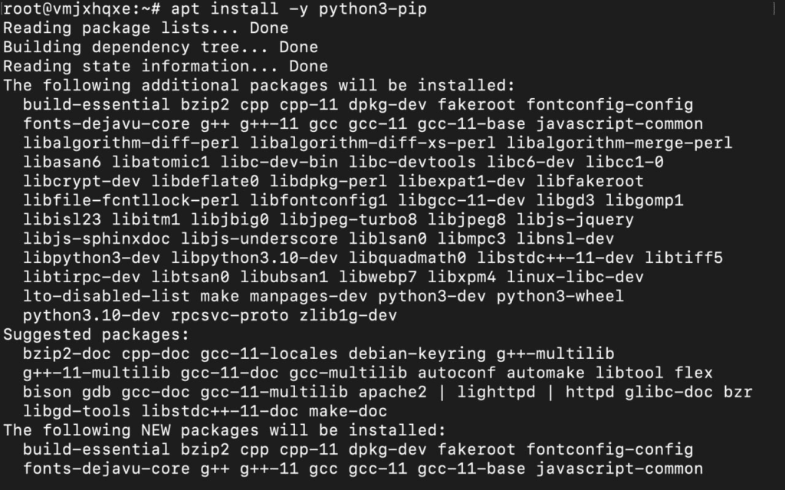Click the package name libstdc++-11-dev

[x=555, y=258]
